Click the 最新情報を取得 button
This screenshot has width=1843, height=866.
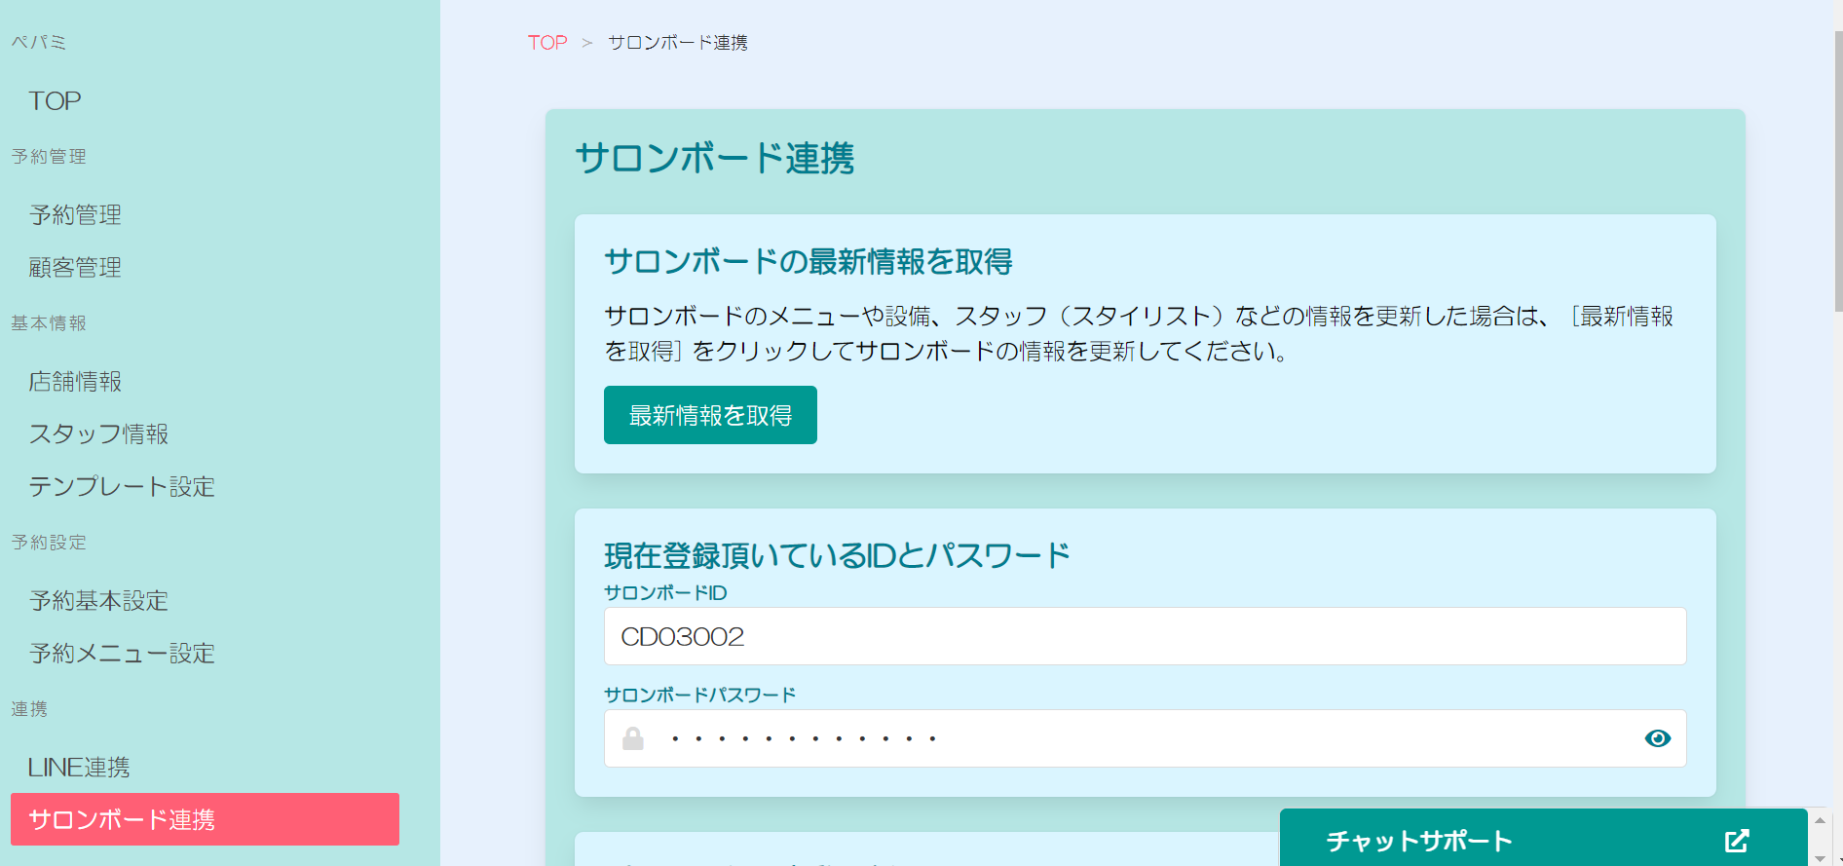tap(710, 415)
